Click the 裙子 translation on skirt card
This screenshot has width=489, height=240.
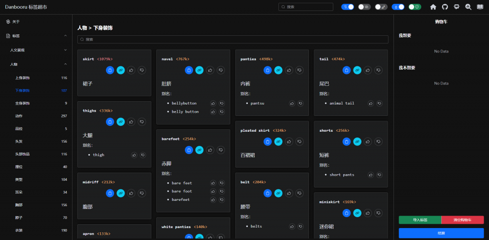point(88,84)
